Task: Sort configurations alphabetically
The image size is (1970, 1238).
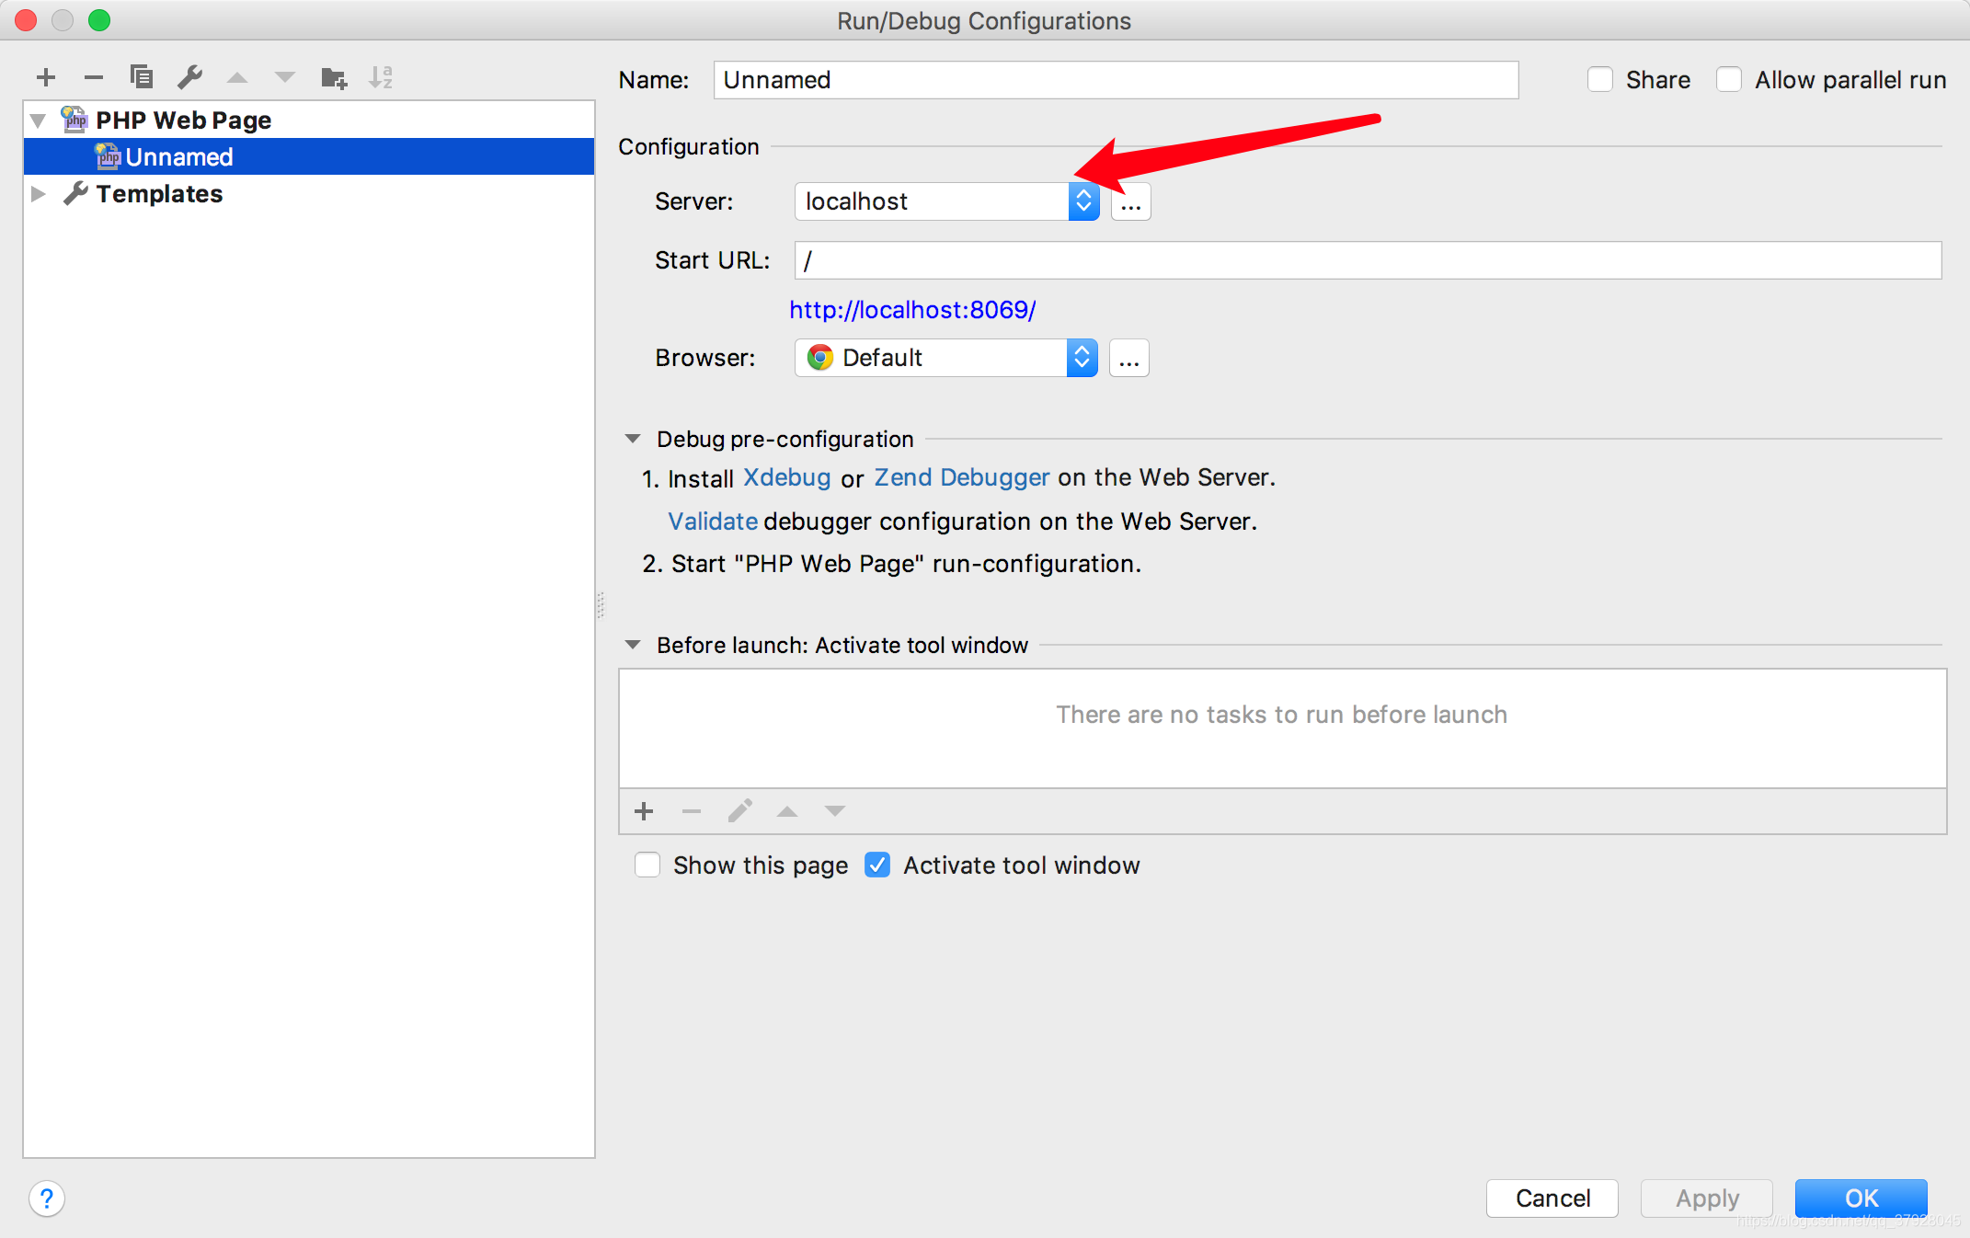Action: (x=381, y=77)
